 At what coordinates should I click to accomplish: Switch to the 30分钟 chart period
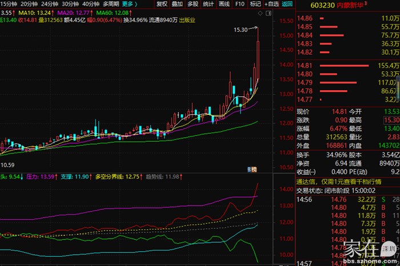pyautogui.click(x=71, y=3)
